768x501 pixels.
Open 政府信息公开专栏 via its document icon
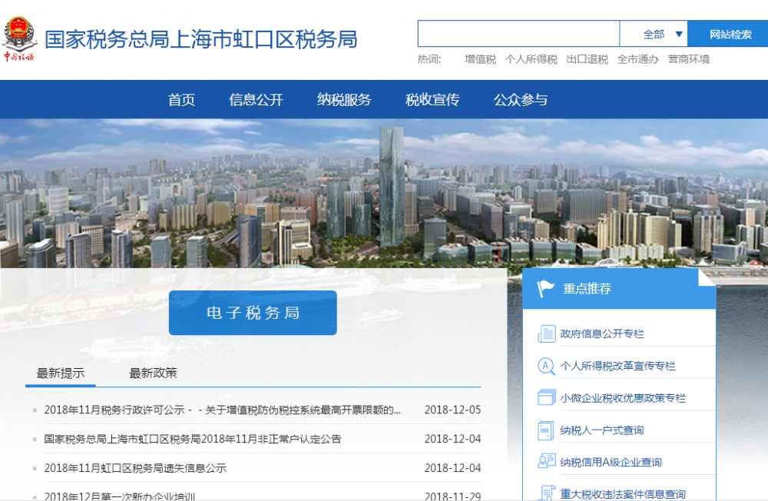[547, 333]
